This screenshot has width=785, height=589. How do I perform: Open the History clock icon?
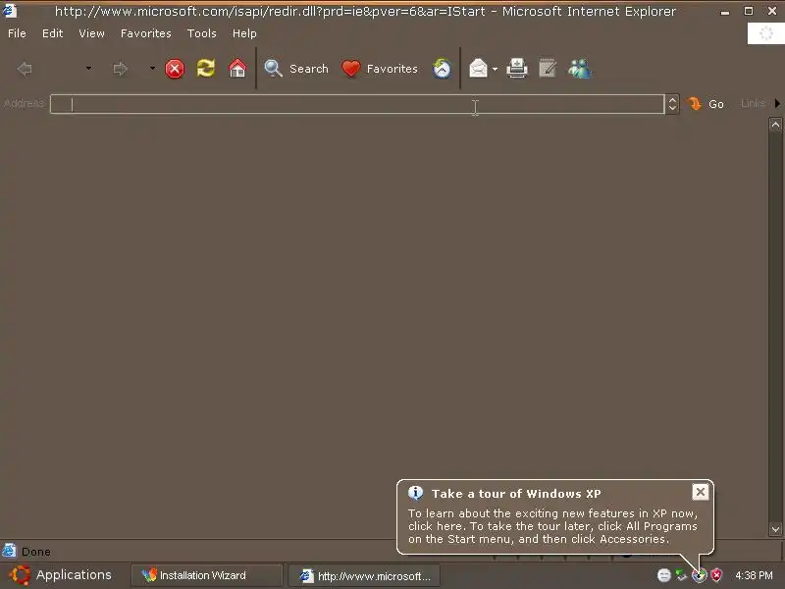pyautogui.click(x=442, y=69)
